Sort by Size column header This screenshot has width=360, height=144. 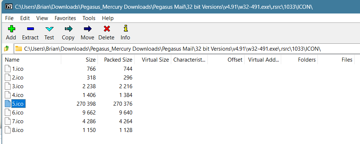tap(80, 60)
